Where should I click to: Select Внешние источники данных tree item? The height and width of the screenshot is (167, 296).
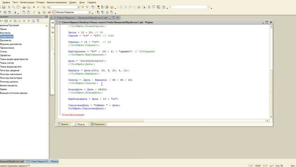(x=13, y=93)
